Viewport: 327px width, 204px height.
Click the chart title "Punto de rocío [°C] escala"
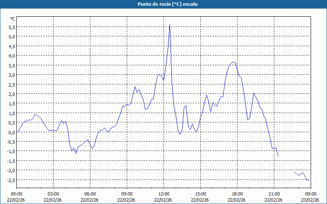pos(163,4)
